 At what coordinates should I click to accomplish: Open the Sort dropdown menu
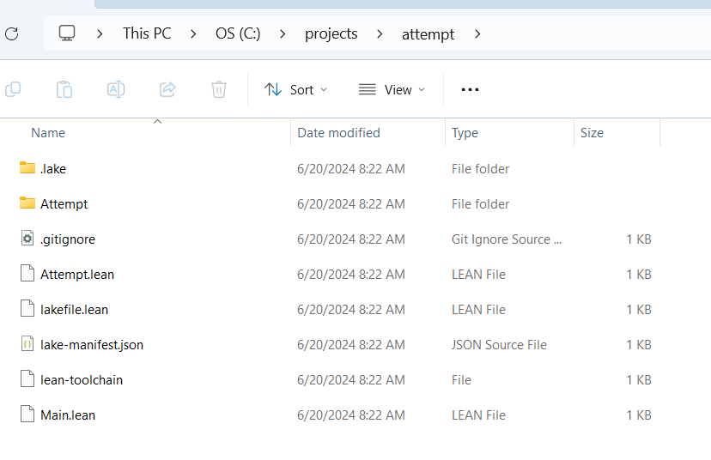click(296, 90)
